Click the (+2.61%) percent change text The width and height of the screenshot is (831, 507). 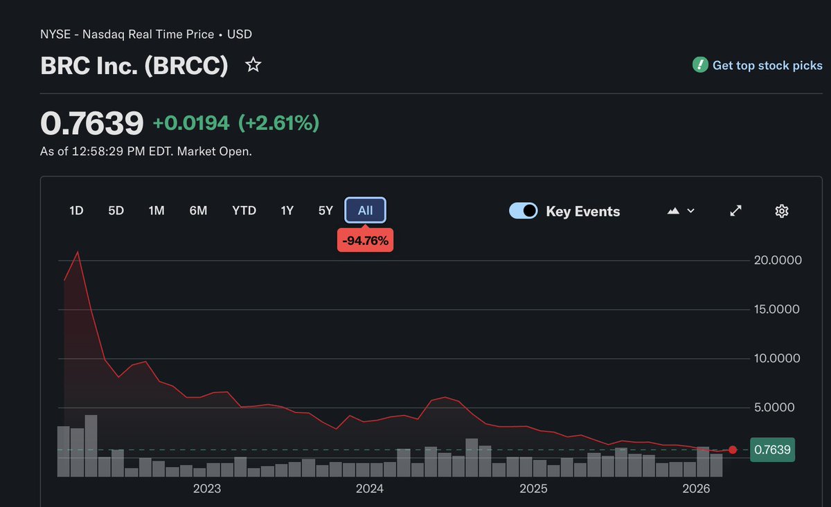pos(278,123)
